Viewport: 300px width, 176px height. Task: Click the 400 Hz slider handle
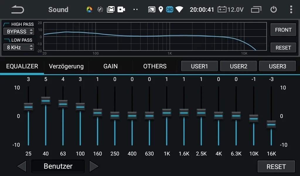(132, 116)
